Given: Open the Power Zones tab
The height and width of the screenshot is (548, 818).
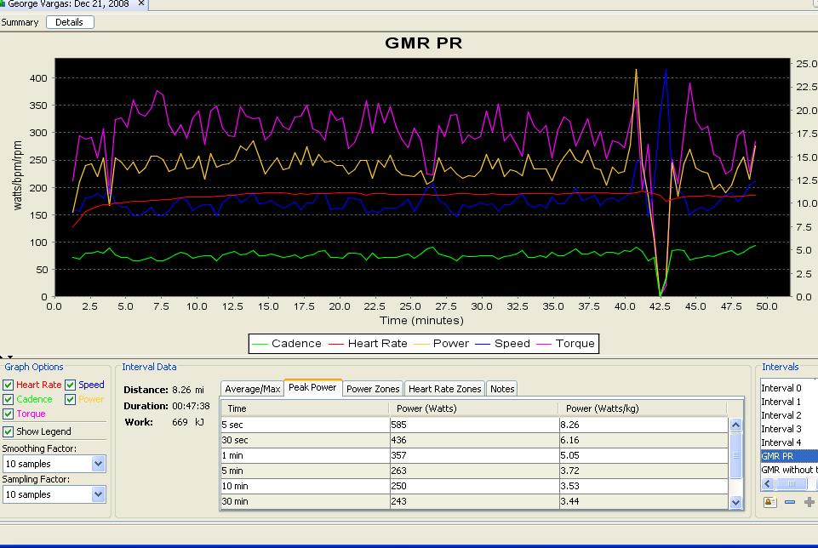Looking at the screenshot, I should click(373, 389).
